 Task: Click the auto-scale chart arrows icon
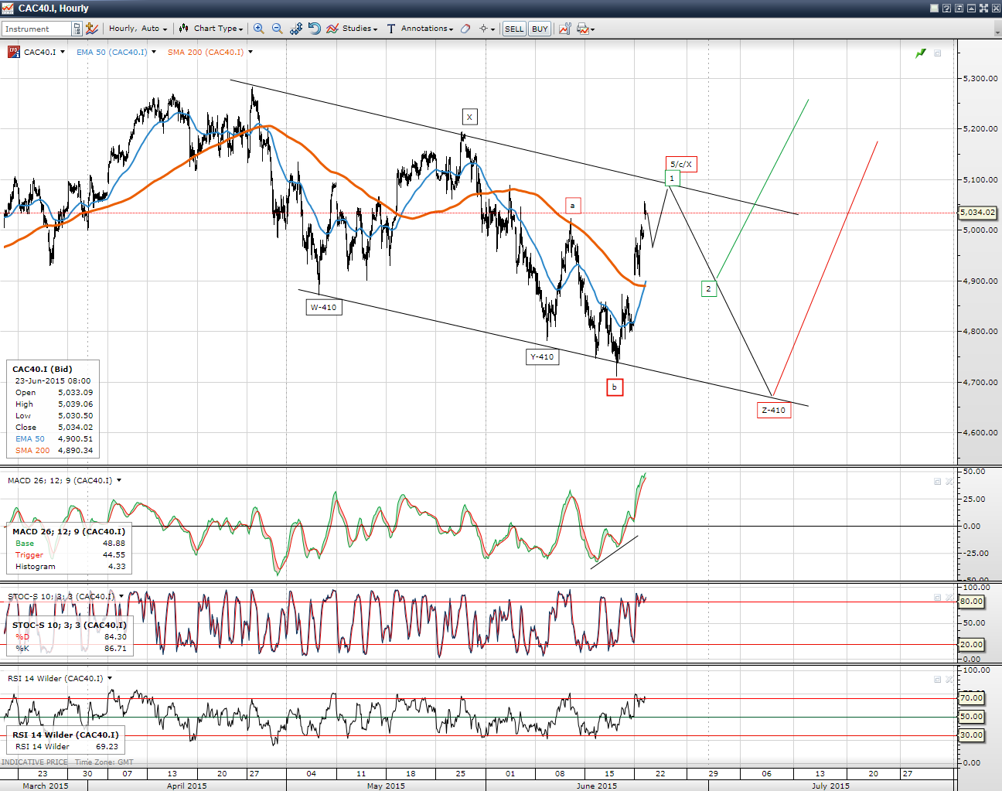click(296, 29)
